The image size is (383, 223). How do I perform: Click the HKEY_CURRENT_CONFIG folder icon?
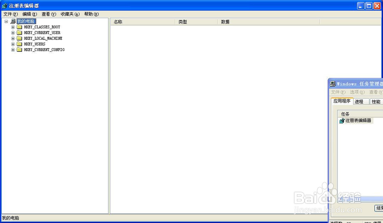[x=19, y=49]
